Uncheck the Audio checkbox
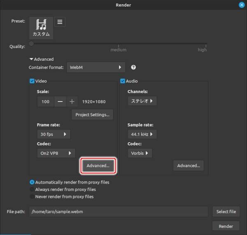Screen dimensions: 247x235 (123, 81)
